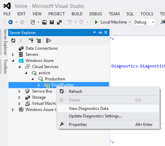Screen dimensions: 165x146
Task: Open the BUILD menu
Action: coord(77,14)
